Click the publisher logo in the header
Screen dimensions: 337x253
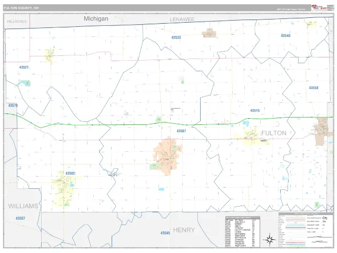319,8
